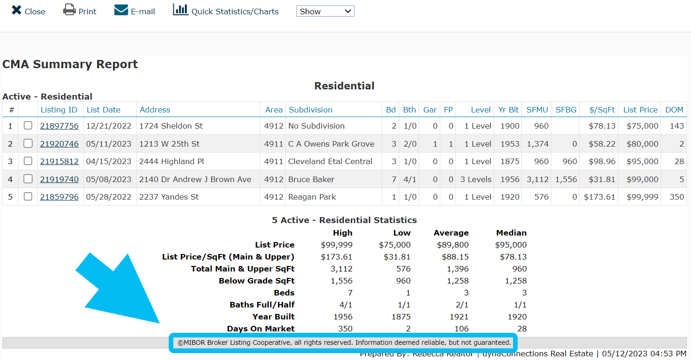
Task: Click address 2444 Highland Pl
Action: 171,161
